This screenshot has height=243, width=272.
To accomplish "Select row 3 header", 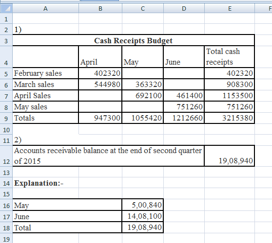I will (x=6, y=41).
